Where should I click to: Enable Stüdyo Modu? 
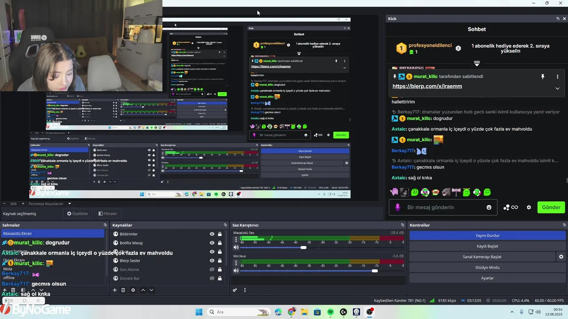tap(487, 267)
